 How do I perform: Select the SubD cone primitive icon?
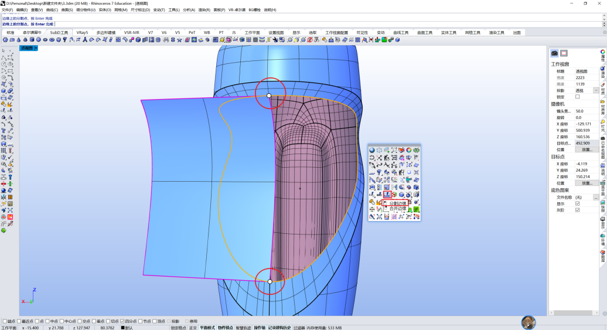(19, 39)
